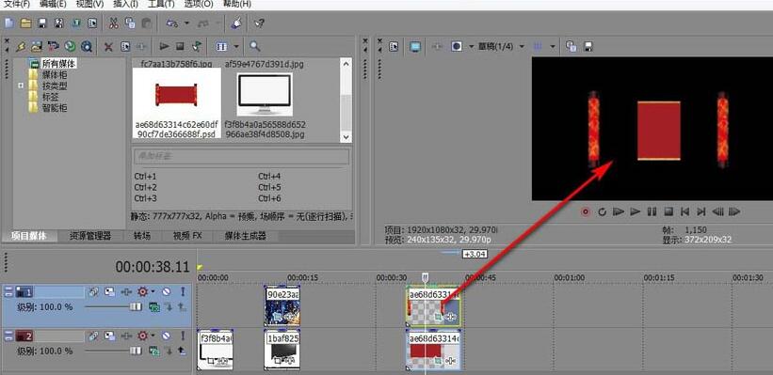
Task: Make track 2 a compositing child
Action: (x=182, y=351)
